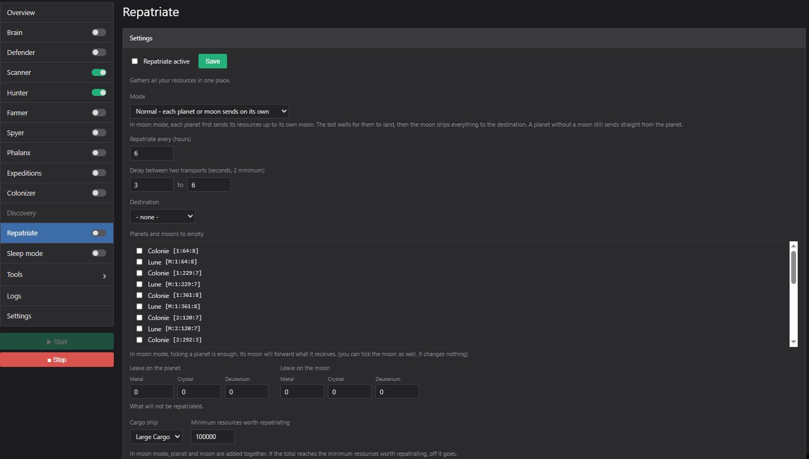
Task: Check the Colonie [2:292:3] checkbox
Action: (139, 340)
